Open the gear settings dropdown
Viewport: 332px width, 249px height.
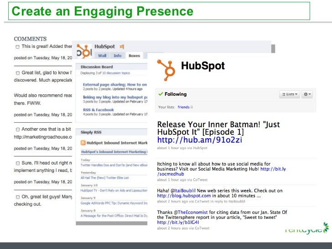tap(307, 94)
